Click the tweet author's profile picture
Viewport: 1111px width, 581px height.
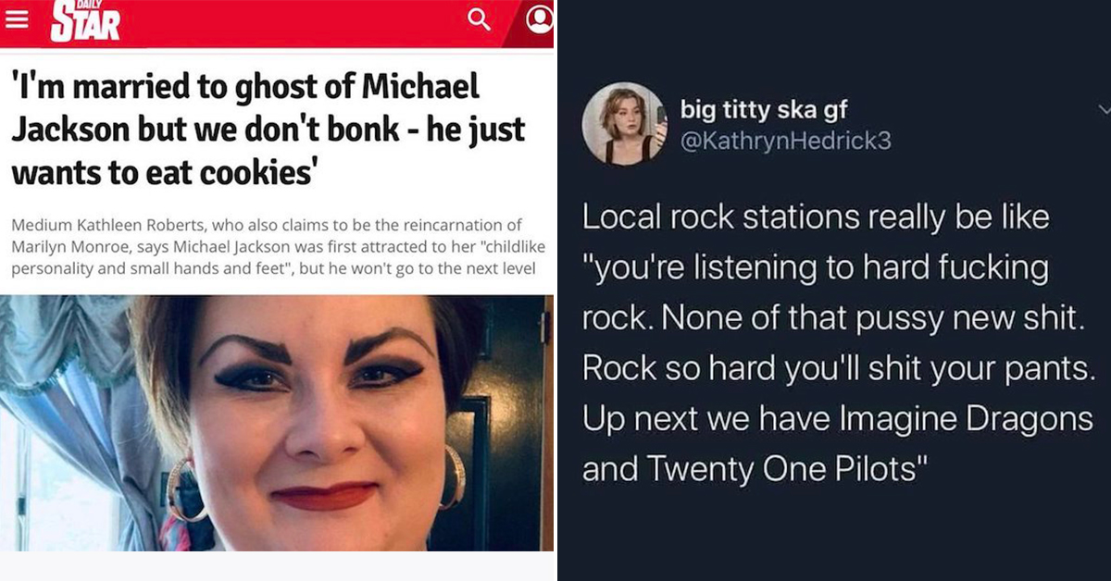click(x=624, y=123)
